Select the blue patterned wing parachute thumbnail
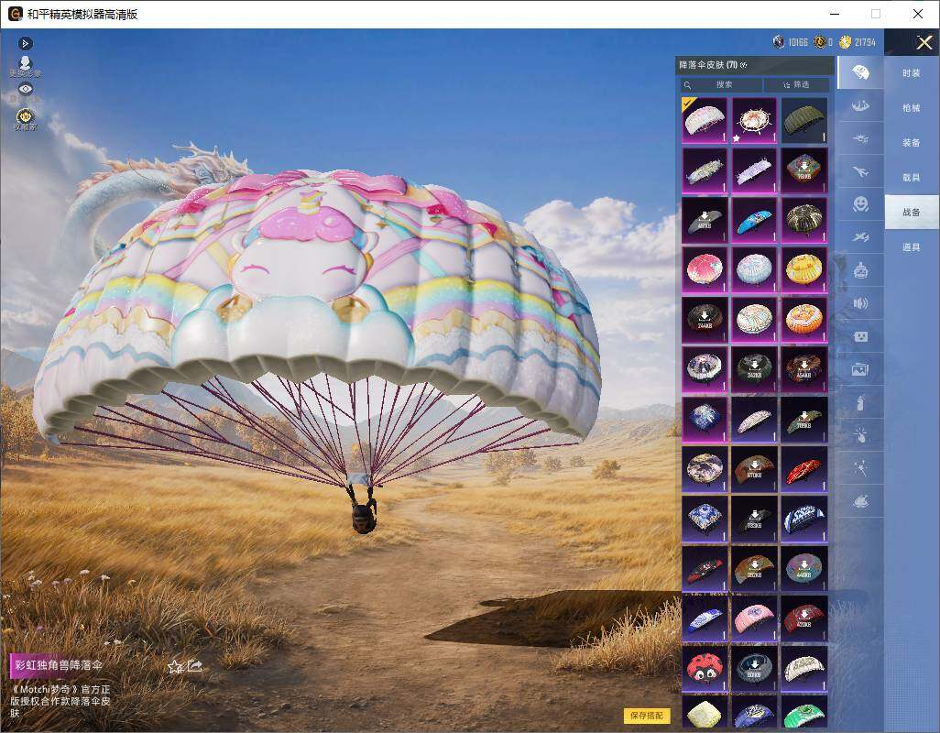Image resolution: width=940 pixels, height=733 pixels. [x=754, y=220]
